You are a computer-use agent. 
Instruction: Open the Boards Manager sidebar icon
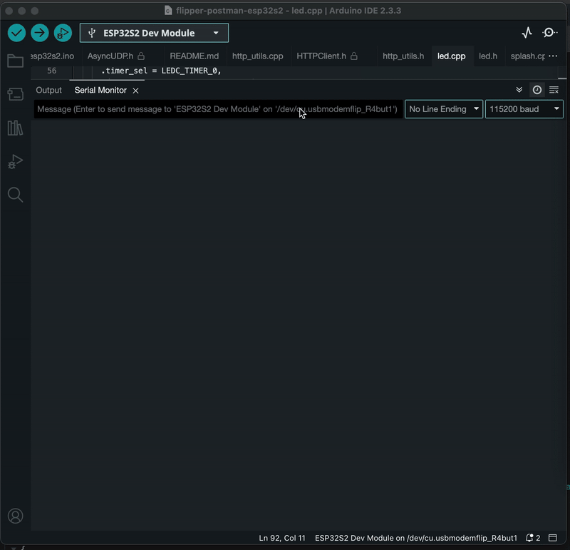15,94
